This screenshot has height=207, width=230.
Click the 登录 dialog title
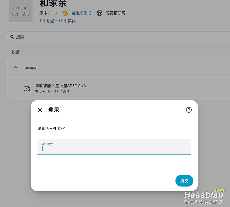point(54,110)
